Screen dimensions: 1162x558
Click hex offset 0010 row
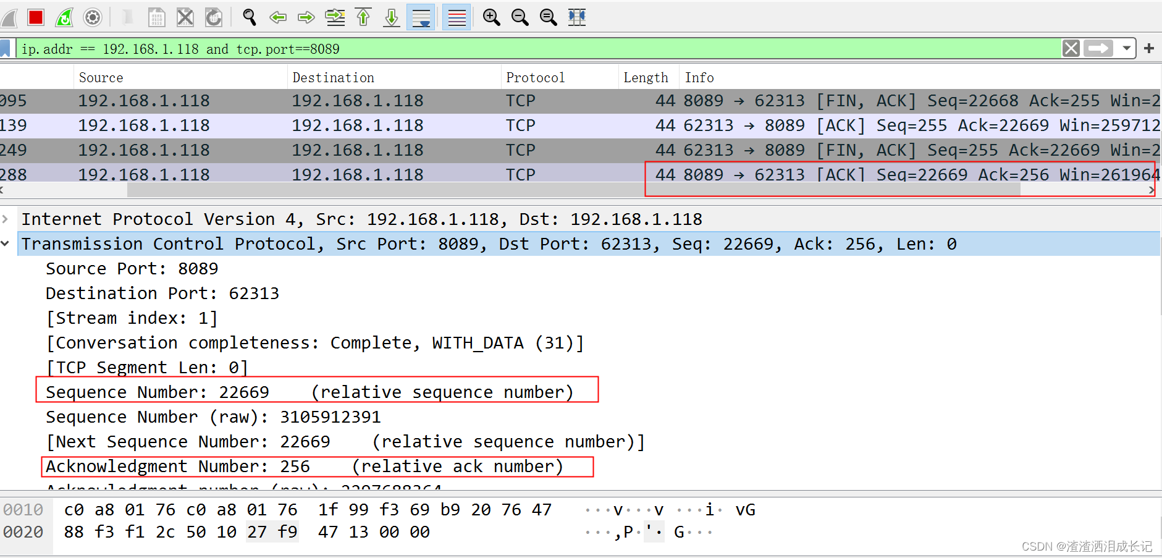pyautogui.click(x=23, y=510)
